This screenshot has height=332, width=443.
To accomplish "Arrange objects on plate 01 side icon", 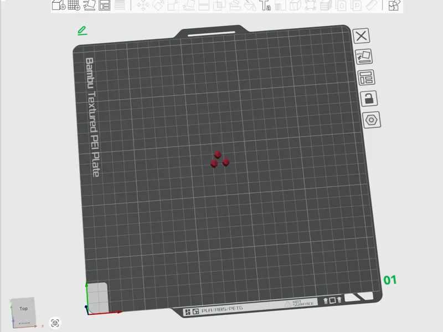I will (366, 78).
